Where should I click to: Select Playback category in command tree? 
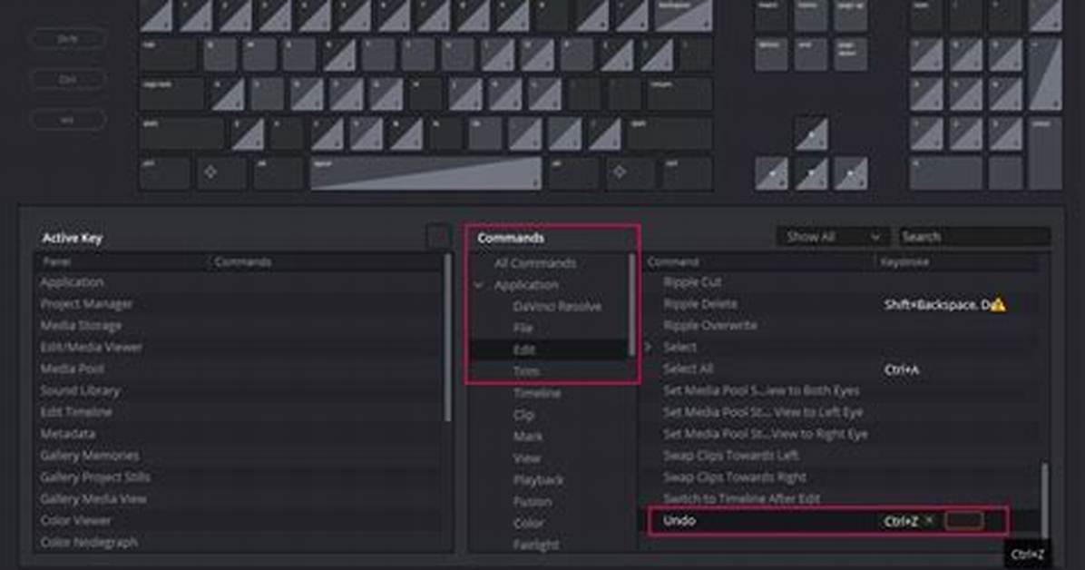[538, 479]
